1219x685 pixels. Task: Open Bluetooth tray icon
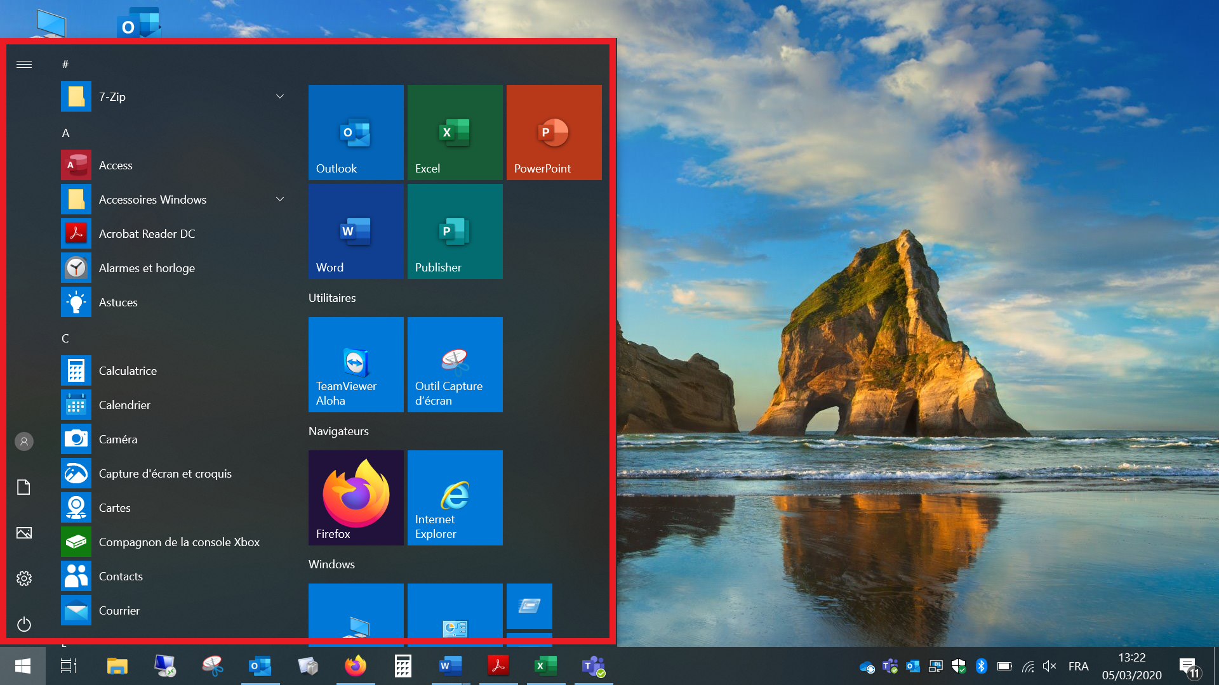(x=982, y=666)
